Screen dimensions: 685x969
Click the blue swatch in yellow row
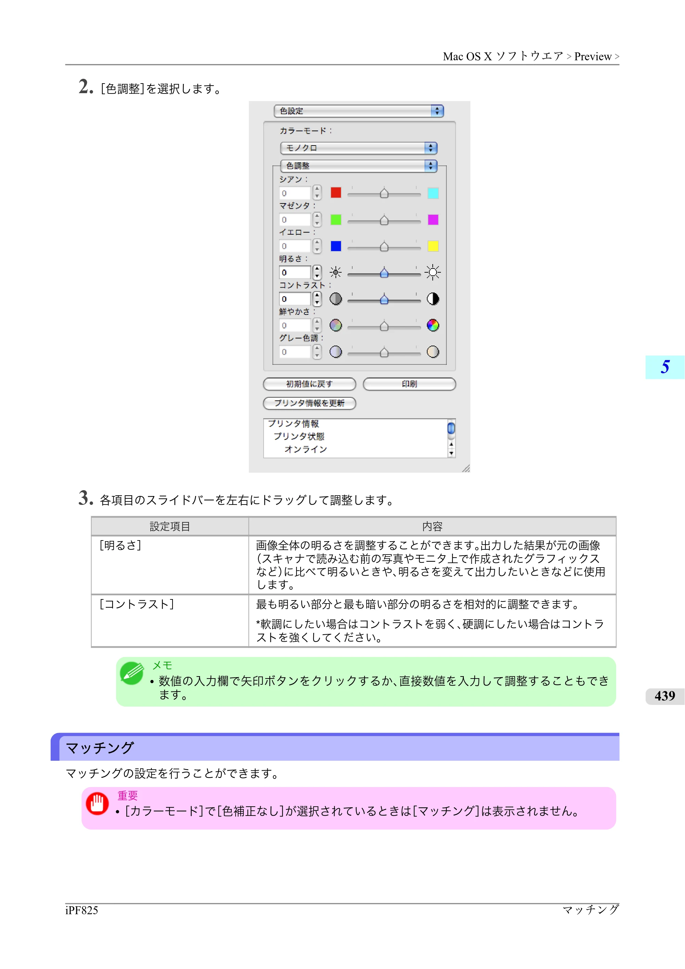point(336,246)
